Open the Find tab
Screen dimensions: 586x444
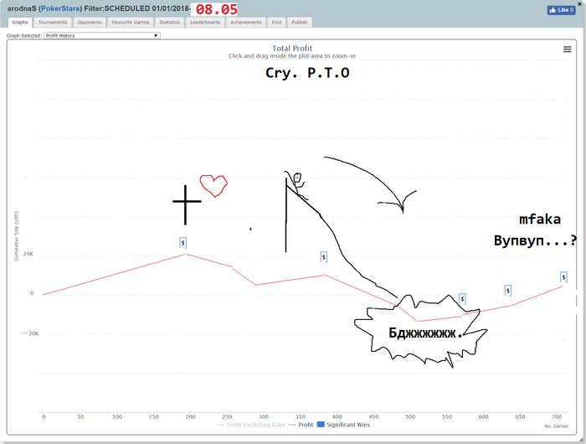pyautogui.click(x=276, y=23)
